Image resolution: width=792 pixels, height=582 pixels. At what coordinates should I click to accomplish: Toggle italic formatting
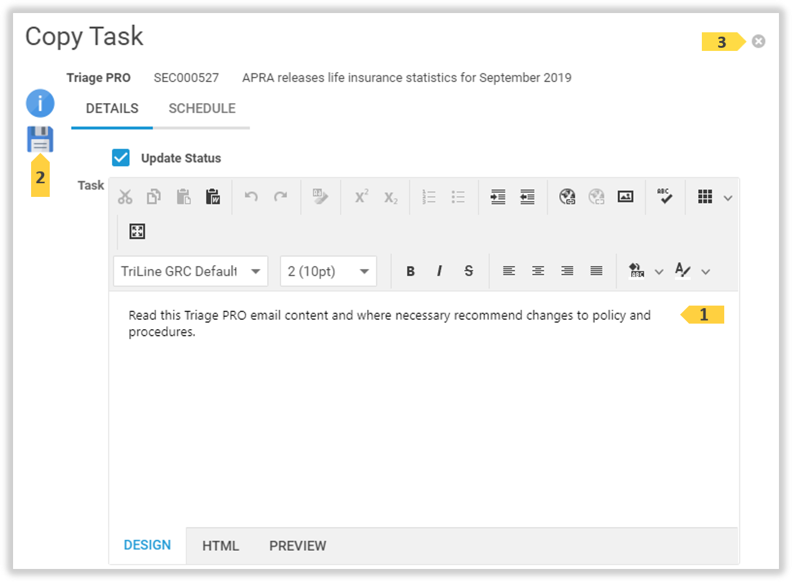440,271
